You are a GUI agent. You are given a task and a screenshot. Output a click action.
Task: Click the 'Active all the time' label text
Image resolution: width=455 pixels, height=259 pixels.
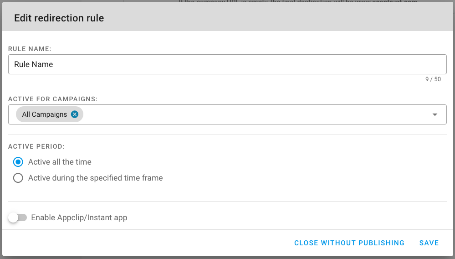coord(60,162)
